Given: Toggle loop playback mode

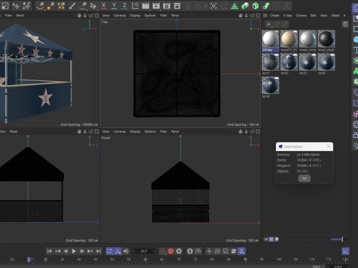Looking at the screenshot, I should 110,251.
